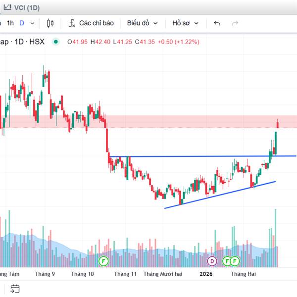
Task: Click the 1D · HSX symbol label
Action: coord(30,42)
